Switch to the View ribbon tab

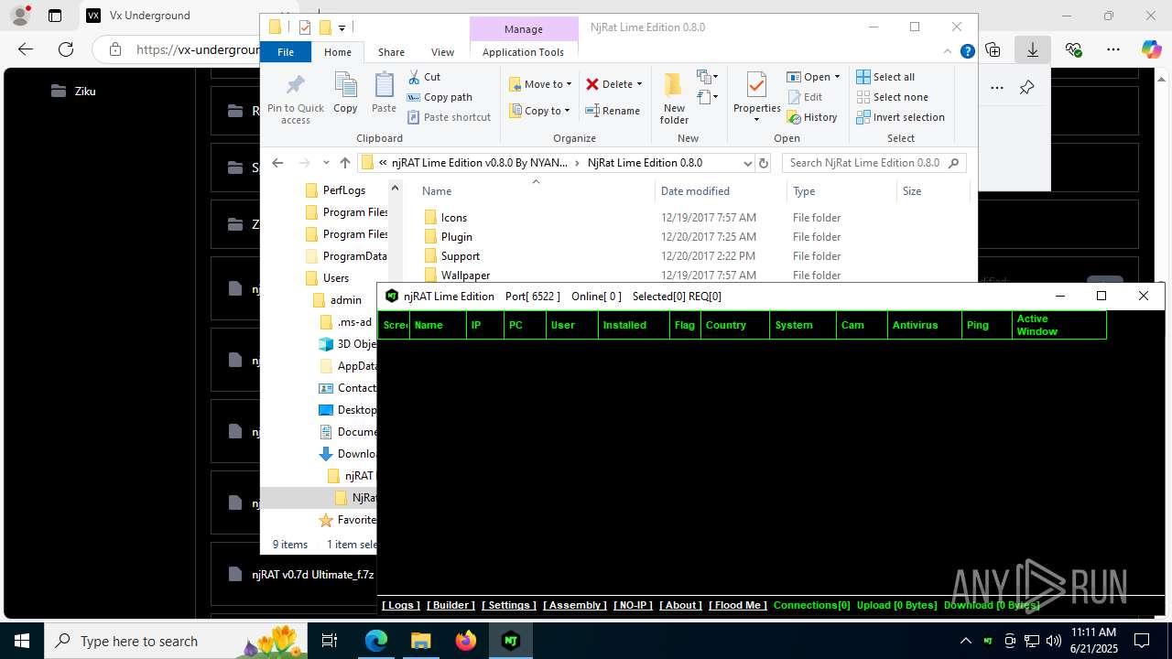click(x=442, y=52)
